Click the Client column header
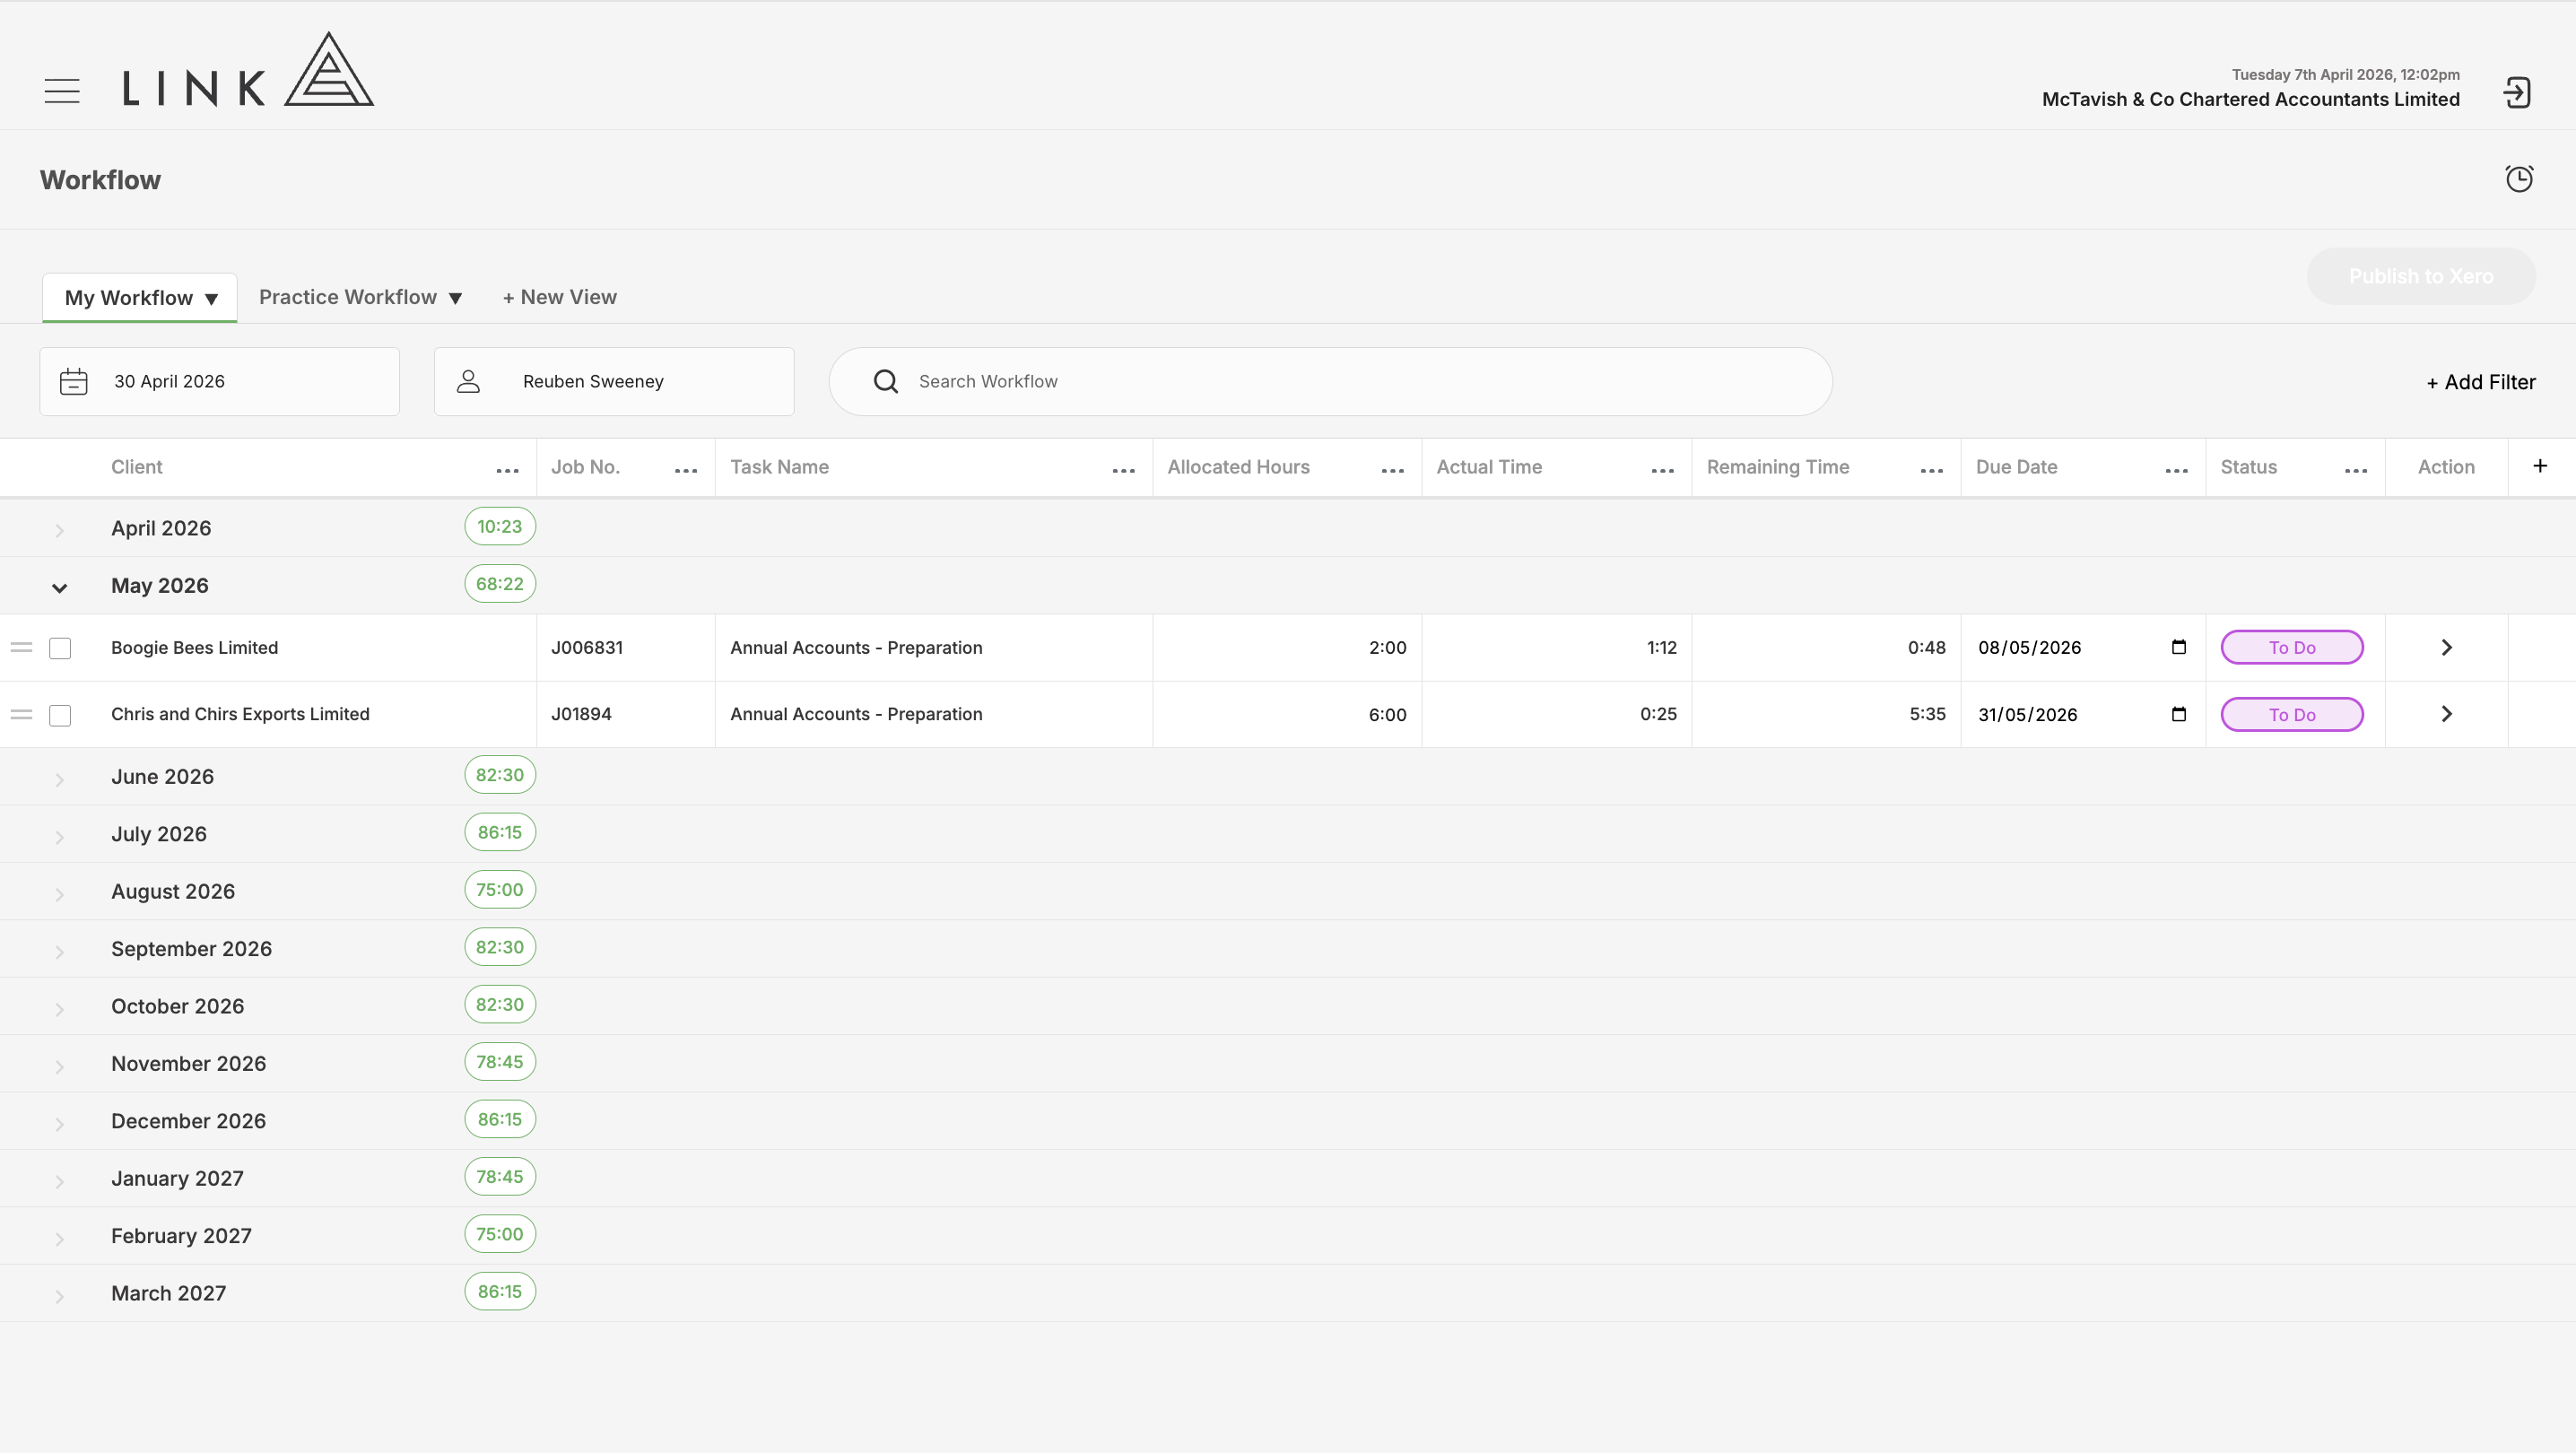This screenshot has height=1453, width=2576. point(137,467)
